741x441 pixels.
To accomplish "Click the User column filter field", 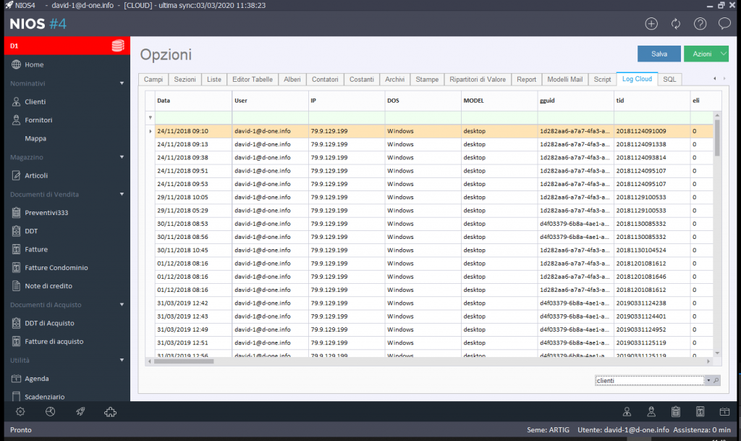I will tap(271, 118).
